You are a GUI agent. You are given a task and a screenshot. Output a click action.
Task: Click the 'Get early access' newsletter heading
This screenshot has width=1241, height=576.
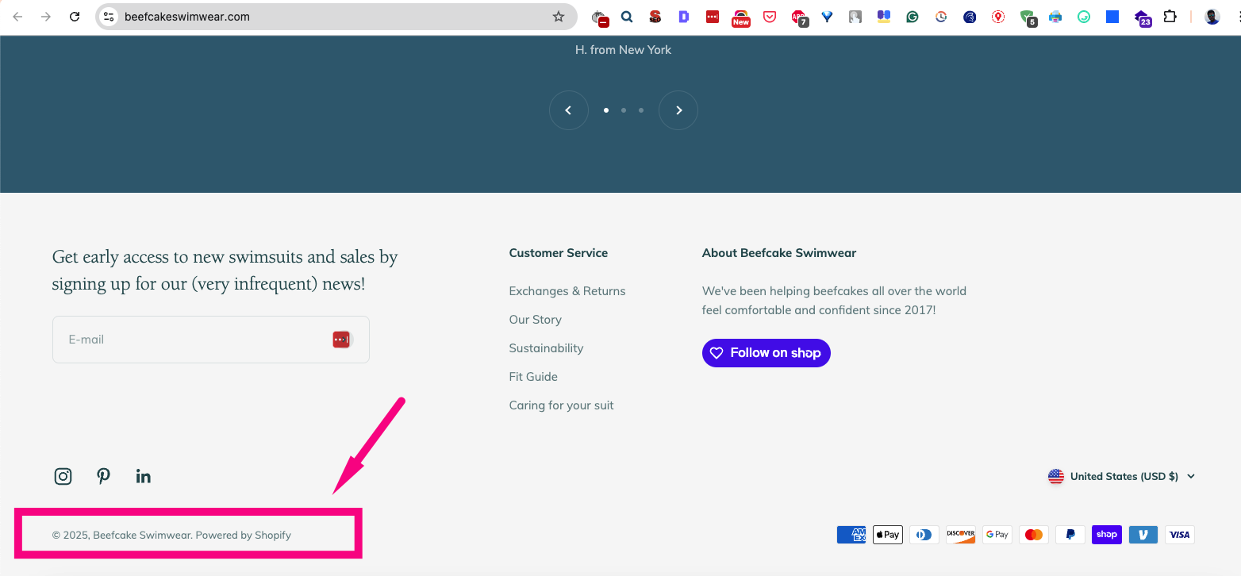click(x=225, y=270)
